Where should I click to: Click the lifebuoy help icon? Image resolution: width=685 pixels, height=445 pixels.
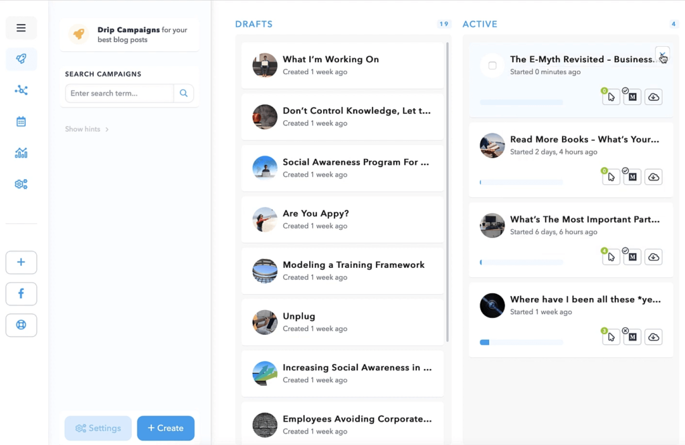pos(21,325)
